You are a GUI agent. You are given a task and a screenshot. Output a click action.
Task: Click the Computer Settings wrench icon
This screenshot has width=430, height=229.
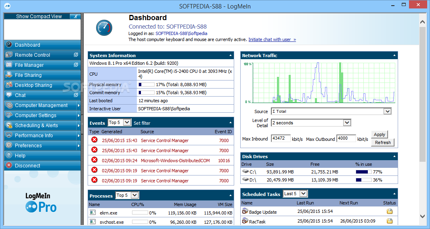(x=9, y=115)
